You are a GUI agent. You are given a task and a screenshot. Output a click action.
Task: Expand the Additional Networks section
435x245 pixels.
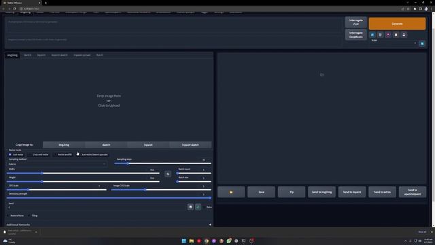[x=109, y=225]
